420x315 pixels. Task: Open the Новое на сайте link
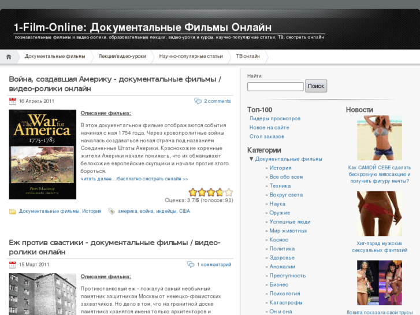click(x=269, y=128)
